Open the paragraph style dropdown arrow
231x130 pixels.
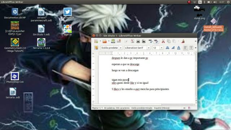[121, 48]
